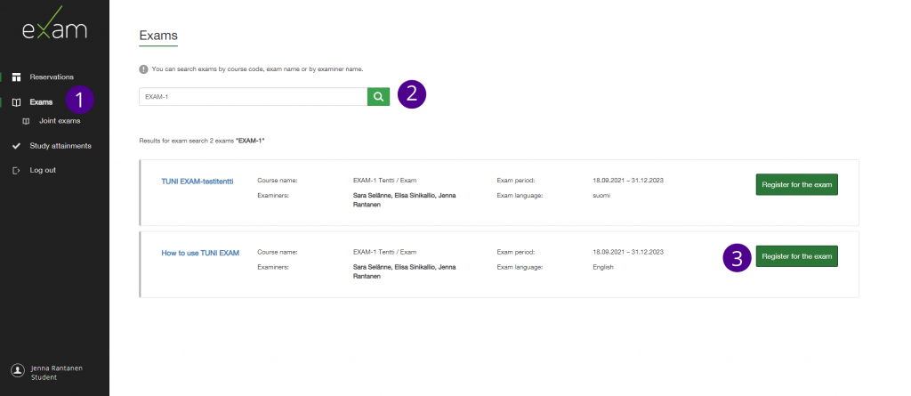Choose the Log out text in the sidebar
Screen dimensions: 911x396
(43, 170)
